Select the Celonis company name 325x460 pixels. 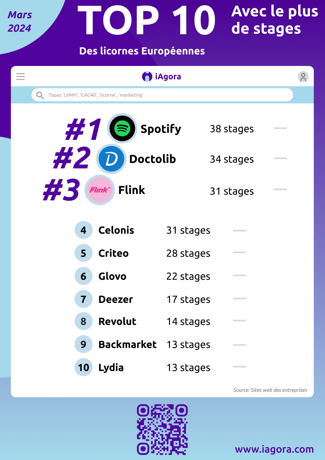pyautogui.click(x=116, y=230)
